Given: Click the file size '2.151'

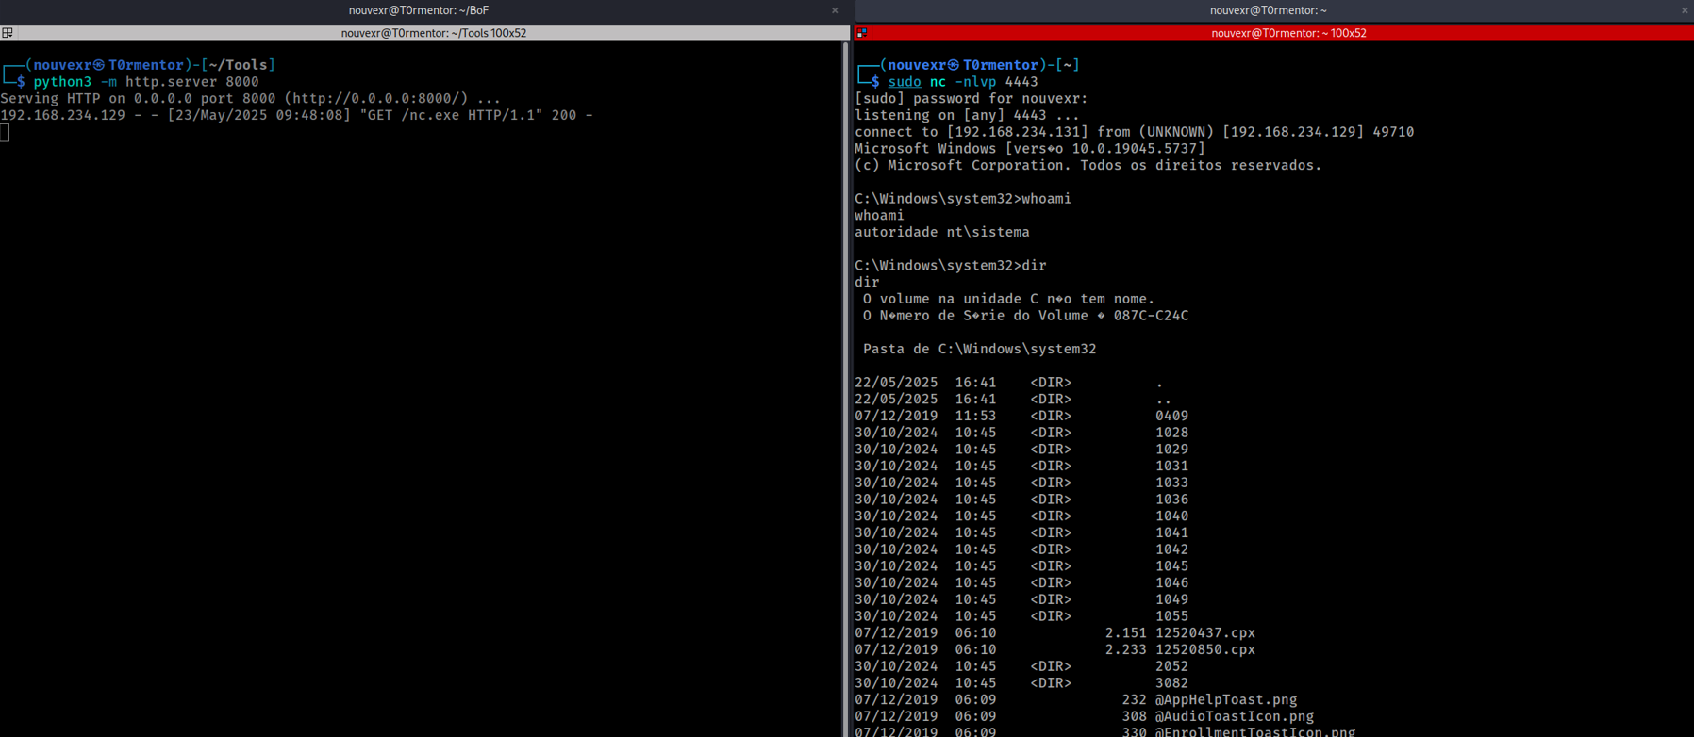Looking at the screenshot, I should pos(1126,633).
